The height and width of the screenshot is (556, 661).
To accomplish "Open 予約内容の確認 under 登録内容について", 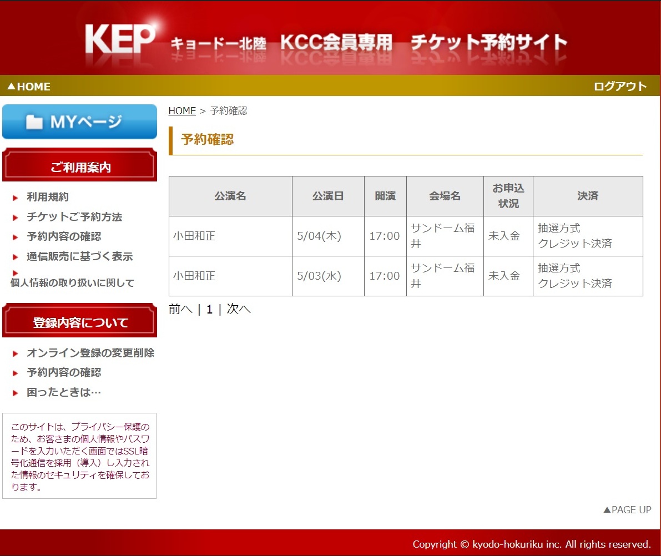I will pyautogui.click(x=64, y=372).
